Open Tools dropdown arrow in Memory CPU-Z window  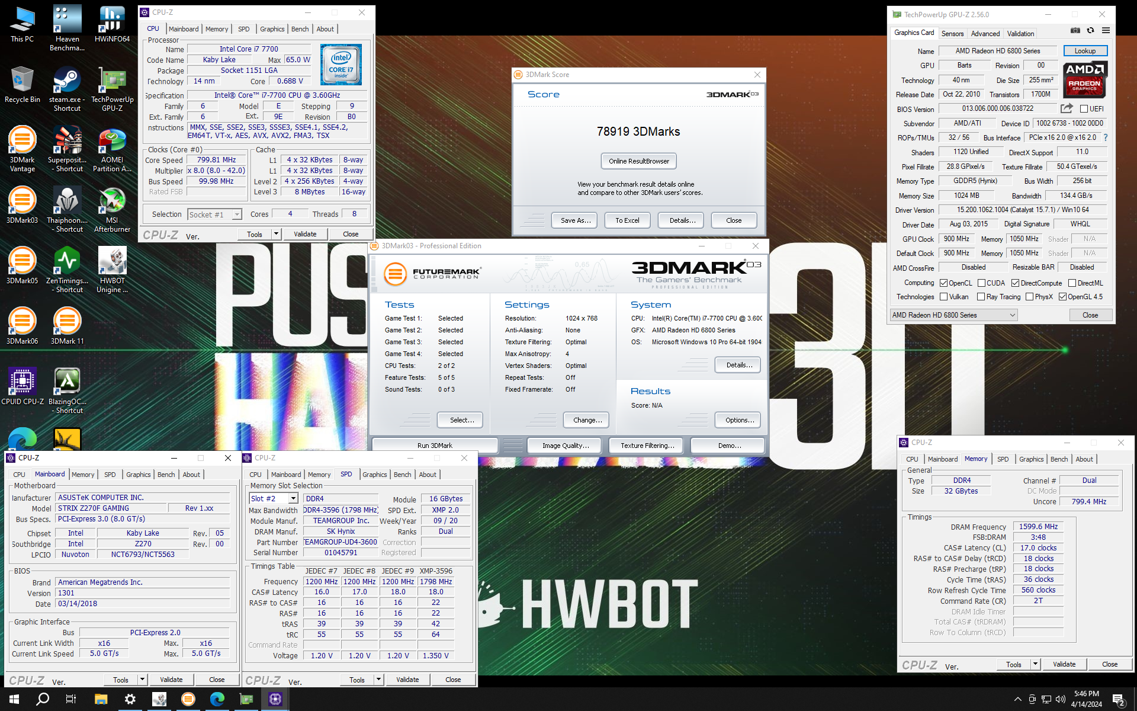1035,664
